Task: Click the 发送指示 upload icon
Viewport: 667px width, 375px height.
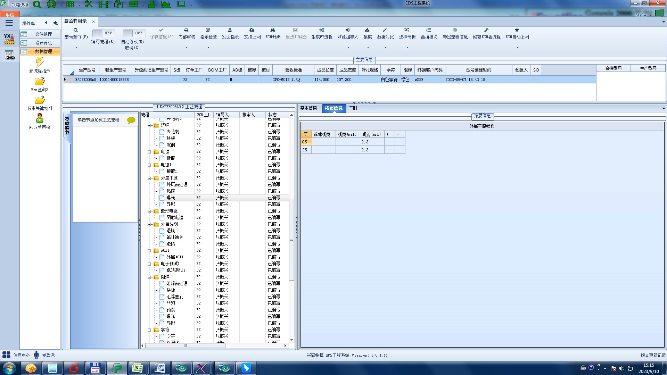Action: click(230, 30)
